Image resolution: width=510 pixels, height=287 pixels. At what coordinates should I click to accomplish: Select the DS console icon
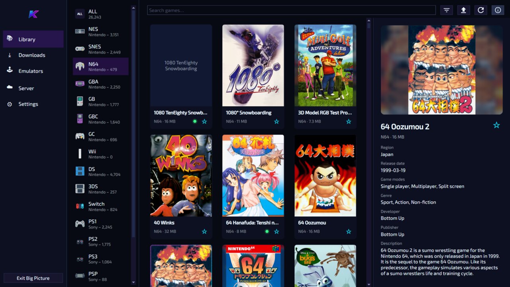[80, 171]
